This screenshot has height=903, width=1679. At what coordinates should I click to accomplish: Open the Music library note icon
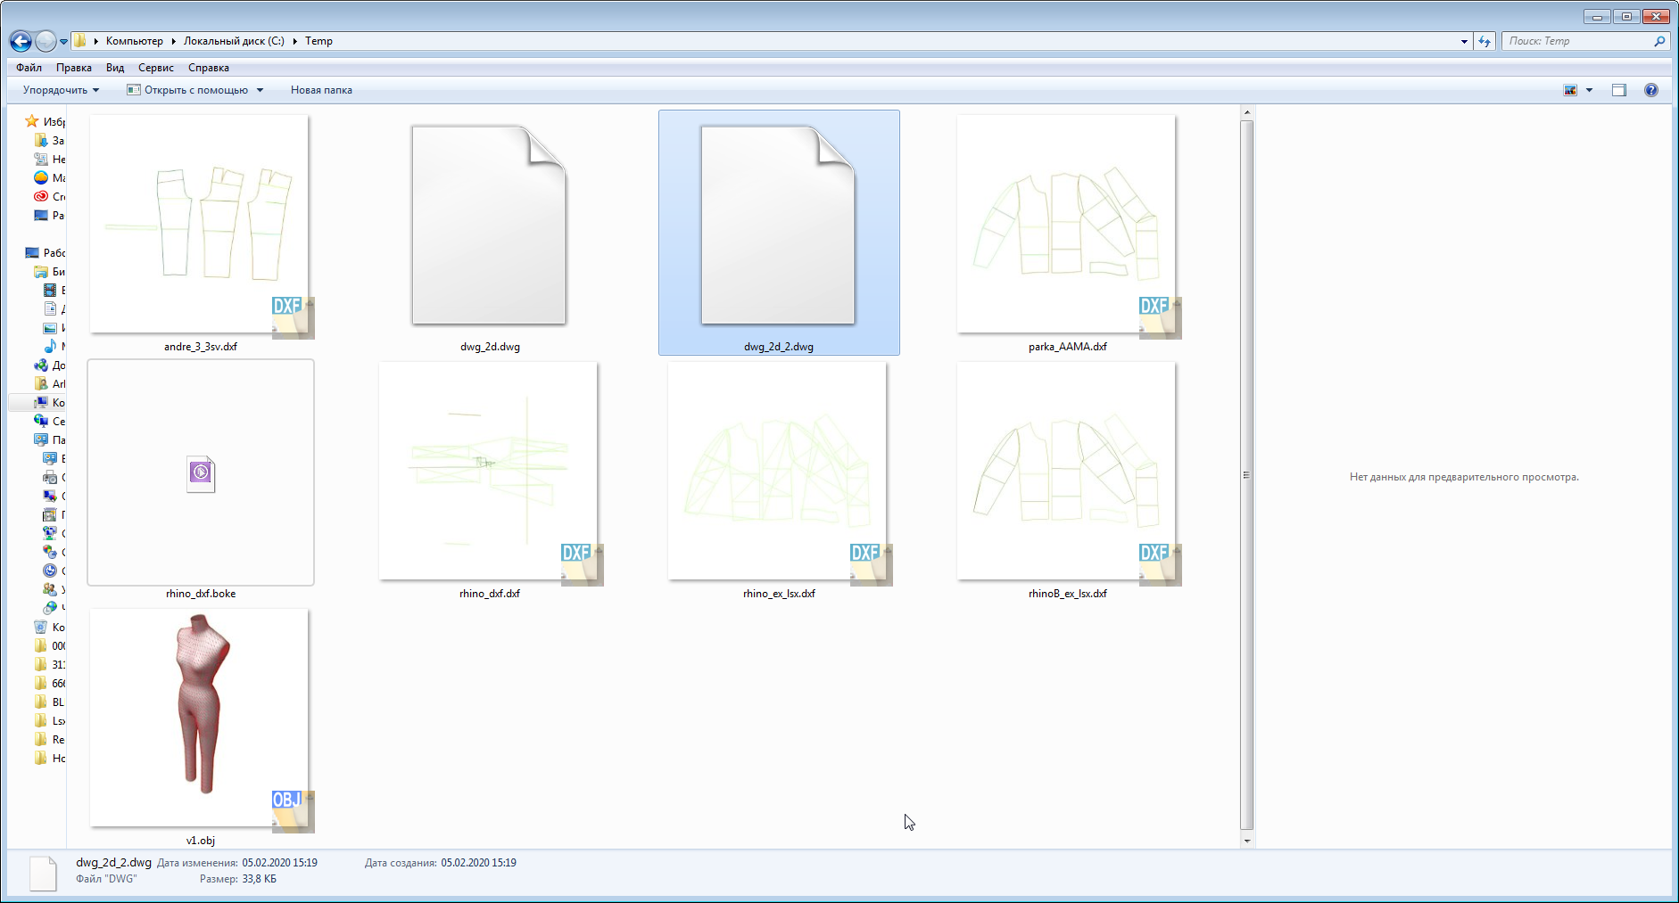(51, 346)
